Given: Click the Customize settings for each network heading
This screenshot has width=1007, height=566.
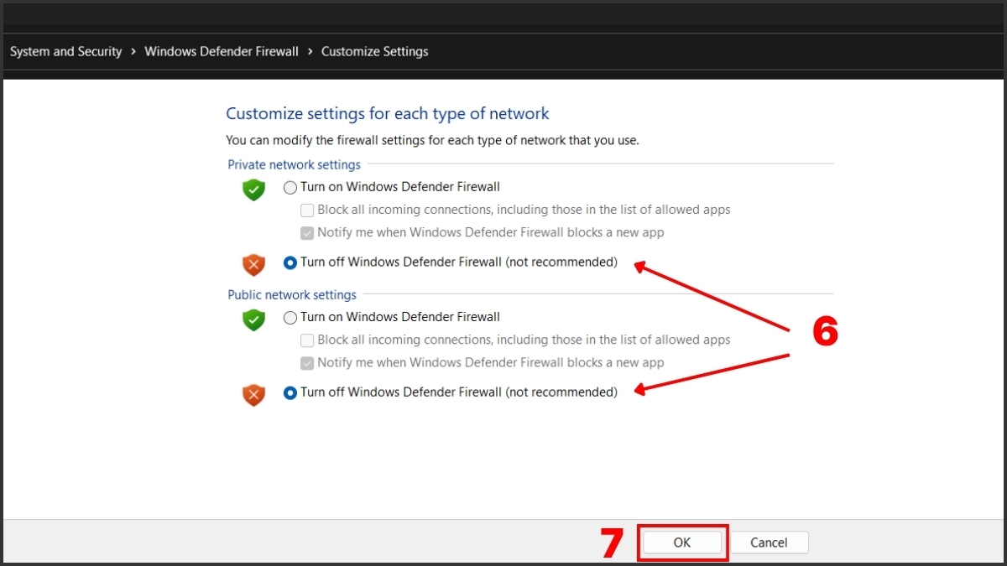Looking at the screenshot, I should click(387, 113).
